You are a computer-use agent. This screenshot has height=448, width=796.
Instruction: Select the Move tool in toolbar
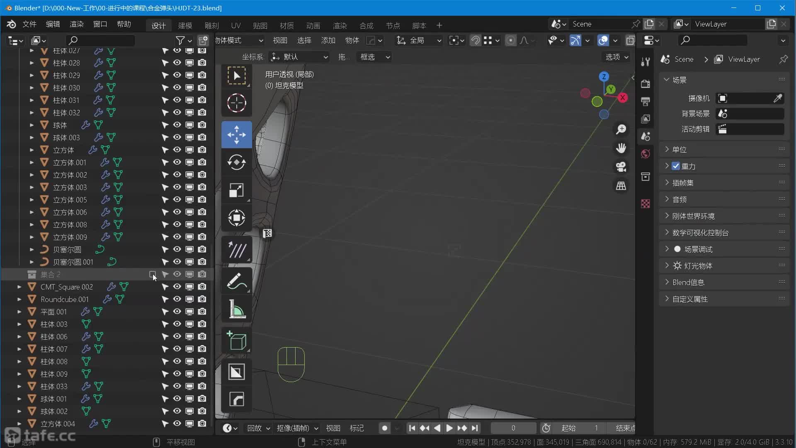(x=236, y=134)
